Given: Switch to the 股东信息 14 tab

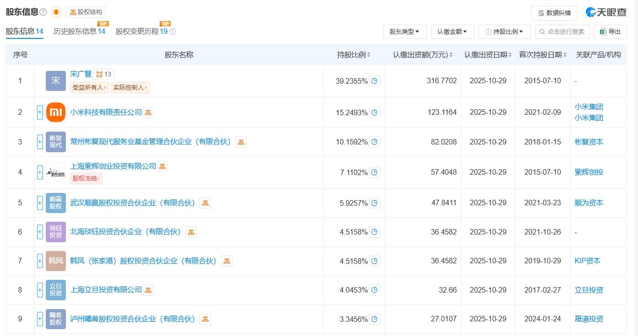Looking at the screenshot, I should (x=24, y=32).
